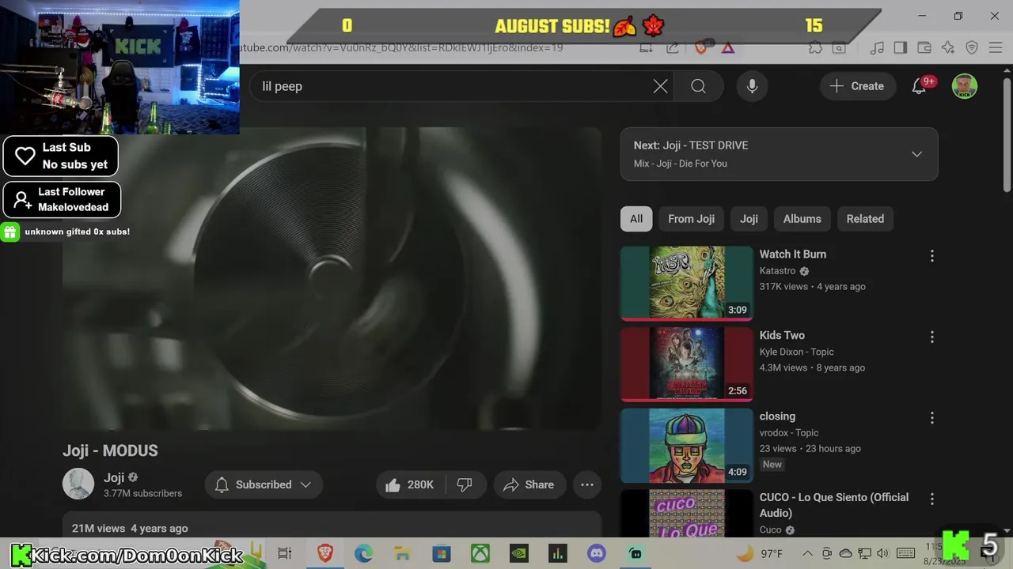Click the page vertical scrollbar
This screenshot has width=1013, height=569.
click(1007, 134)
